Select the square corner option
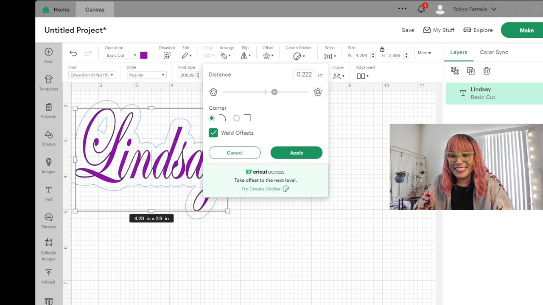The width and height of the screenshot is (543, 305). pyautogui.click(x=236, y=118)
